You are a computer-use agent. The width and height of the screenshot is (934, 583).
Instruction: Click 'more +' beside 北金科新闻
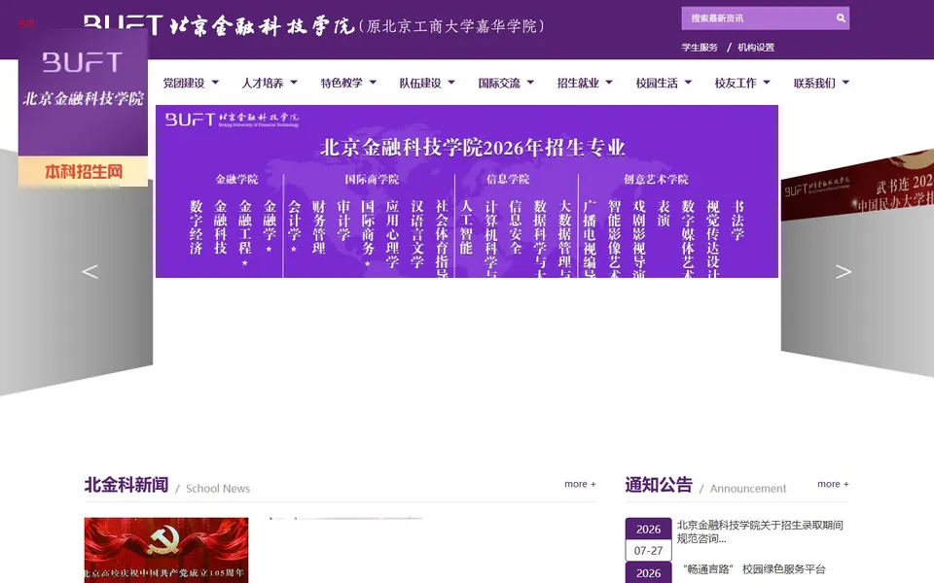[x=580, y=484]
